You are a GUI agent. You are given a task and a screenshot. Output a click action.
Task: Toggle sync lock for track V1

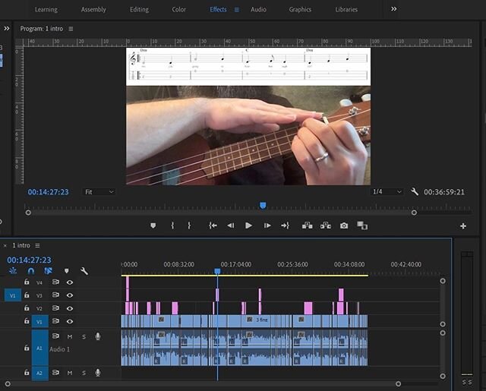[x=55, y=321]
